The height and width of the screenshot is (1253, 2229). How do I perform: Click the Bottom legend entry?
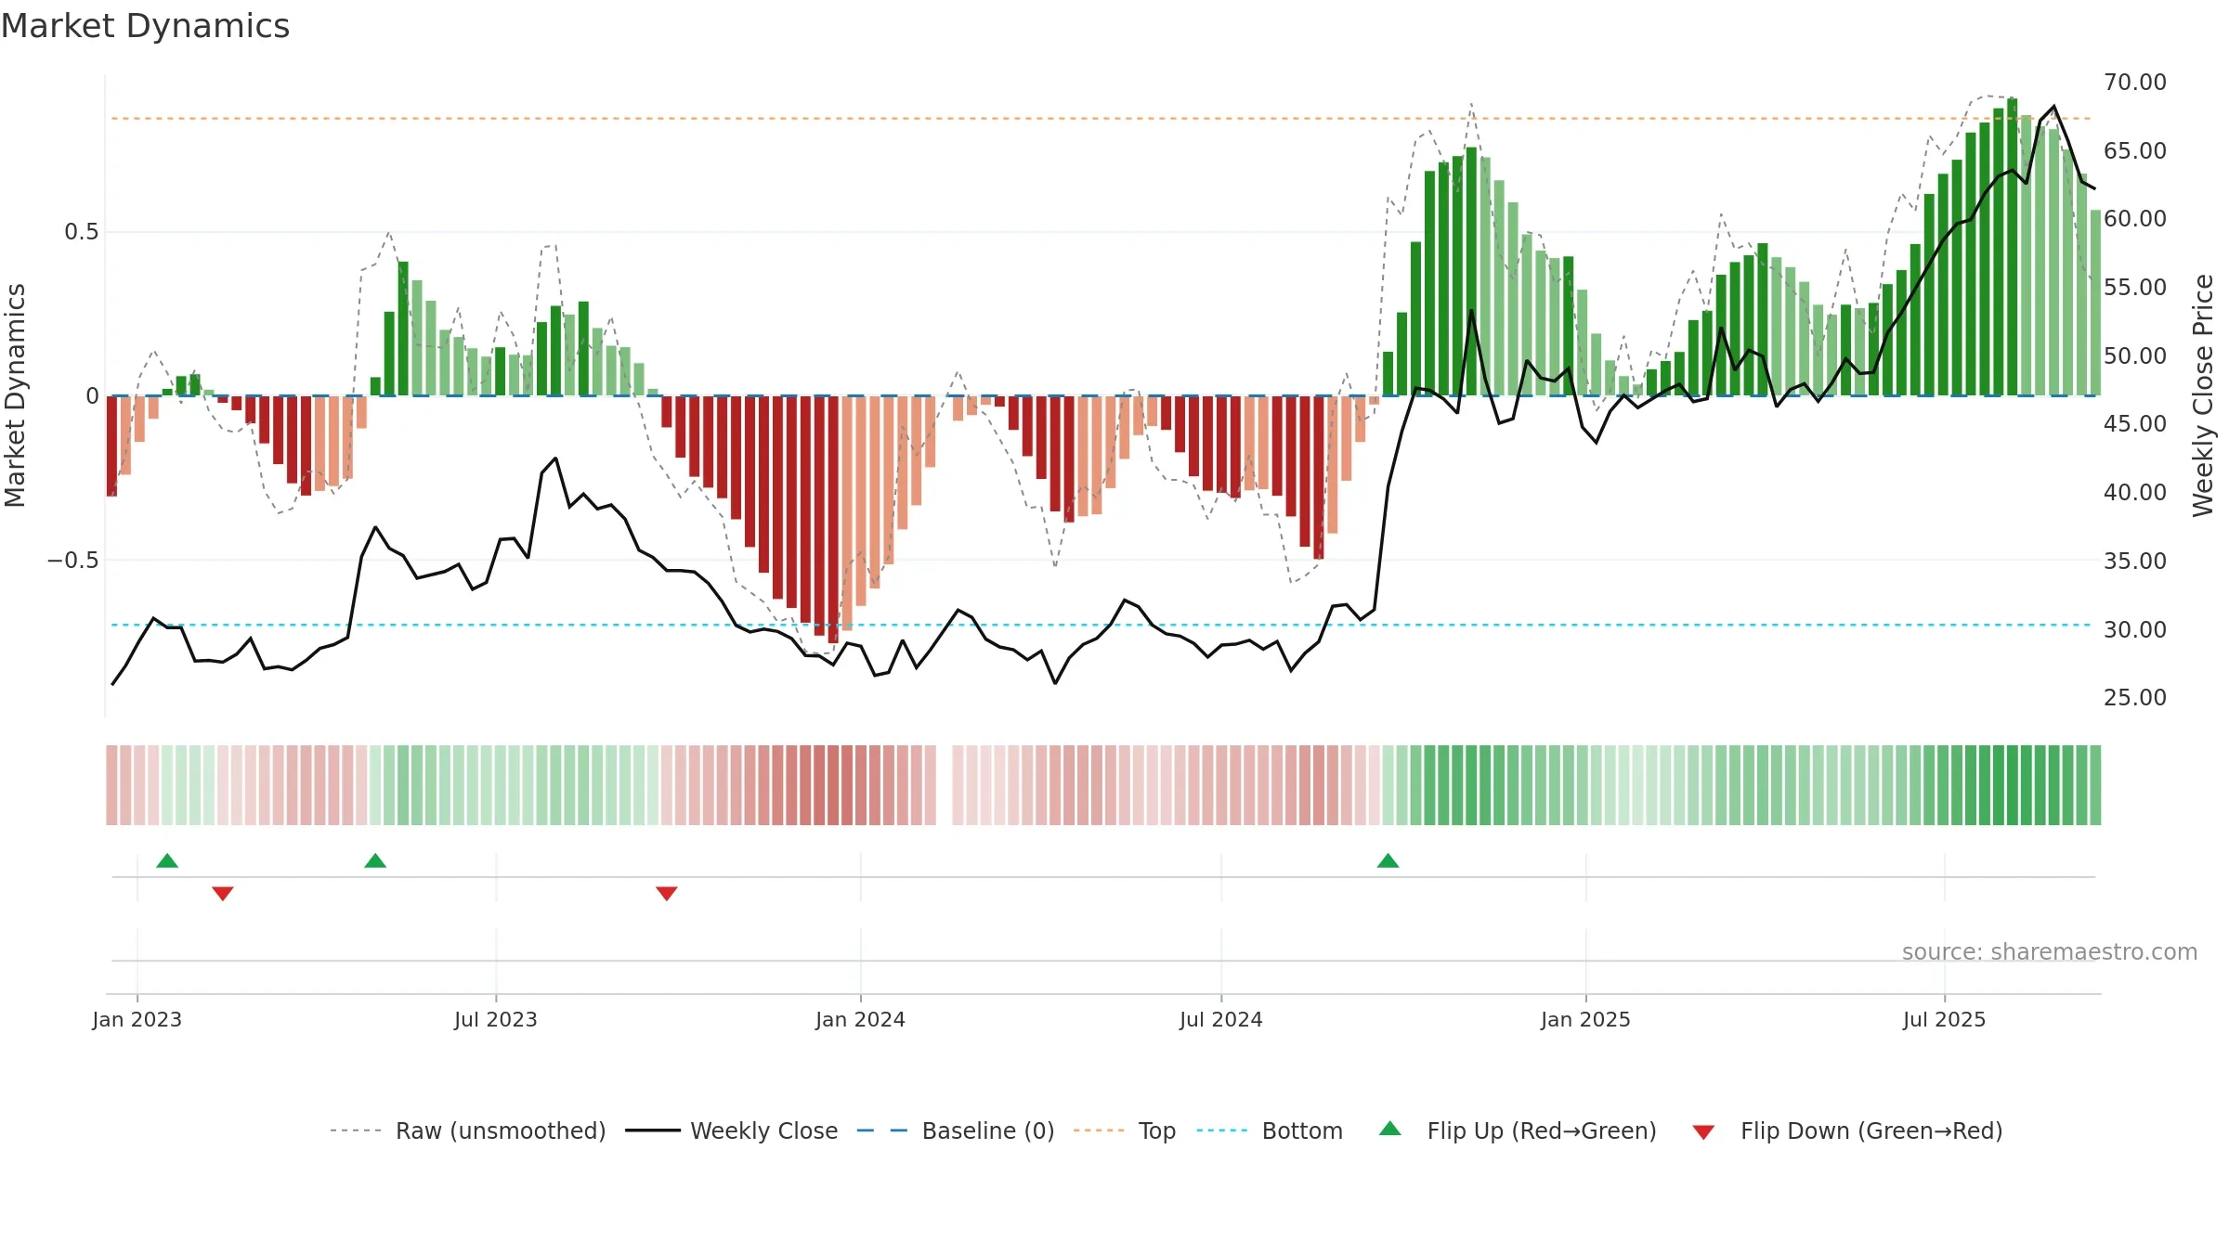point(1270,1130)
